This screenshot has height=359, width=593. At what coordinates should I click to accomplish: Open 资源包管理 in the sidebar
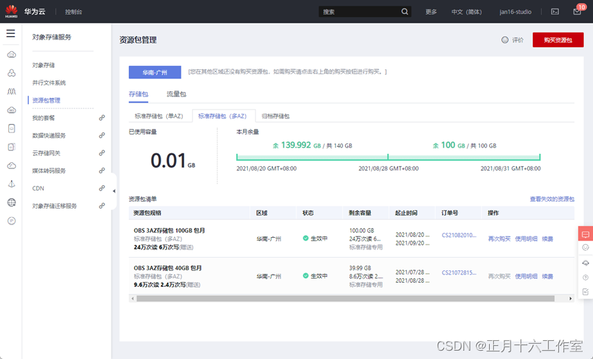pos(46,100)
